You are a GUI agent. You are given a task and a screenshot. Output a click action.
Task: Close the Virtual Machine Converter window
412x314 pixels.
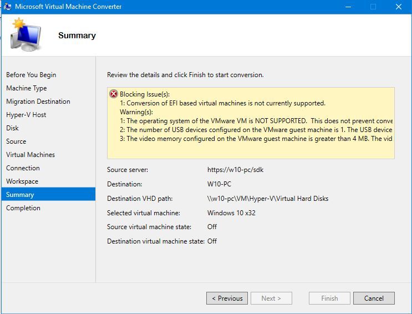pyautogui.click(x=398, y=7)
